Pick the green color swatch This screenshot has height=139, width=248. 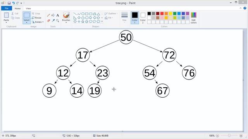tap(175, 14)
